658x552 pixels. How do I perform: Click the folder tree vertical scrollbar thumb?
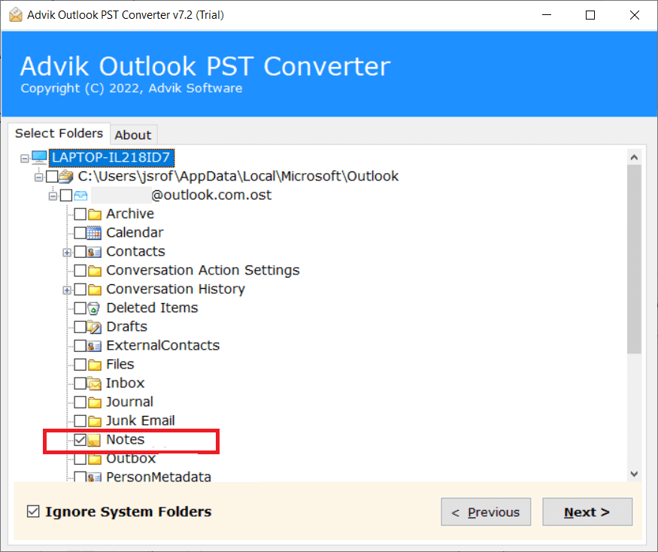click(x=634, y=259)
